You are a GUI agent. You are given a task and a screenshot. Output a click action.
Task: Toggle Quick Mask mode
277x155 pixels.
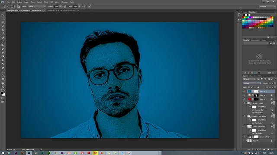3,98
